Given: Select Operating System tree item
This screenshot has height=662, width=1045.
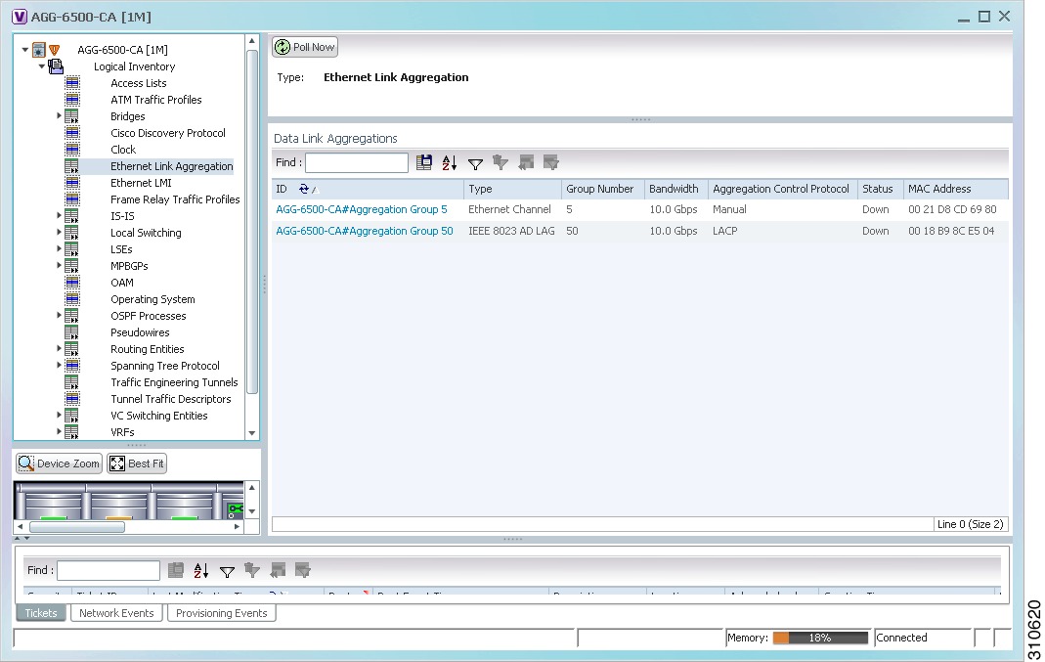Looking at the screenshot, I should click(152, 299).
